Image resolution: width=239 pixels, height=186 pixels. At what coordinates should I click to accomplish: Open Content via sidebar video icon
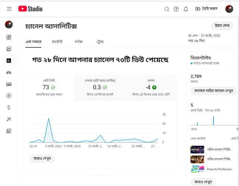pos(9,49)
